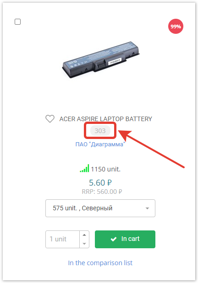Open the ACER ASPIRE LAPTOP BATTERY title
This screenshot has width=198, height=283.
pos(106,119)
